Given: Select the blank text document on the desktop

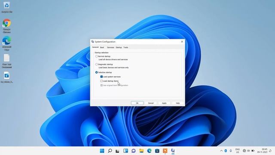Looking at the screenshot, I should pos(7,61).
